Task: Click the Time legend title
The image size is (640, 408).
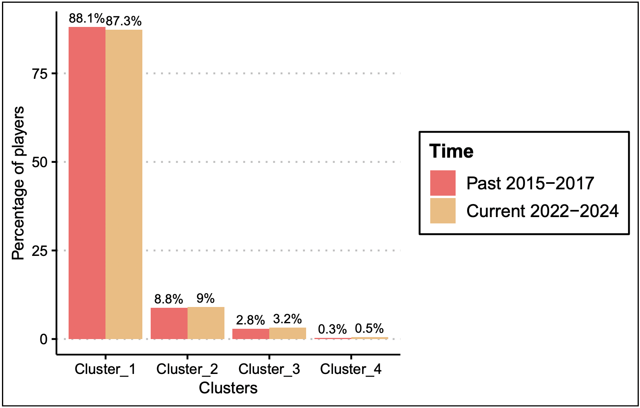Action: (451, 151)
